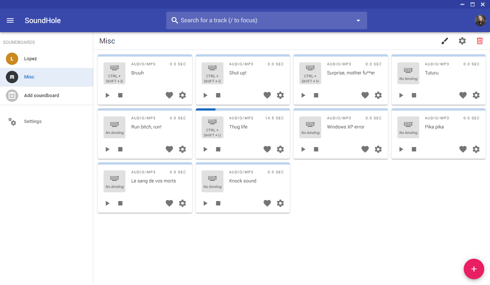Click the pencil icon to edit Misc soundboard
Viewport: 490px width, 285px height.
(x=445, y=41)
